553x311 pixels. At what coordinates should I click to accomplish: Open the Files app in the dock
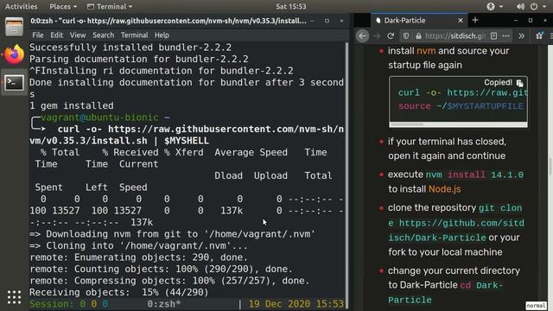pyautogui.click(x=14, y=27)
